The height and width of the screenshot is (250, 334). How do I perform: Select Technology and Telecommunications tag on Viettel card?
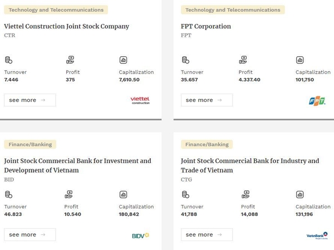(56, 10)
